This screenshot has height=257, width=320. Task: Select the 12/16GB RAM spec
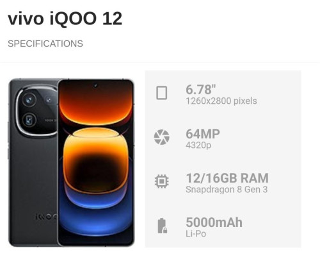(227, 178)
